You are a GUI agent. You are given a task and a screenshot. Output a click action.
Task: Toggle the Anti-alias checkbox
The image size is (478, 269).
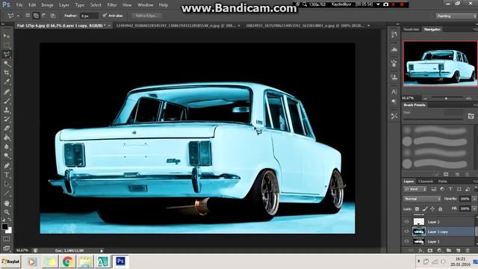point(105,15)
